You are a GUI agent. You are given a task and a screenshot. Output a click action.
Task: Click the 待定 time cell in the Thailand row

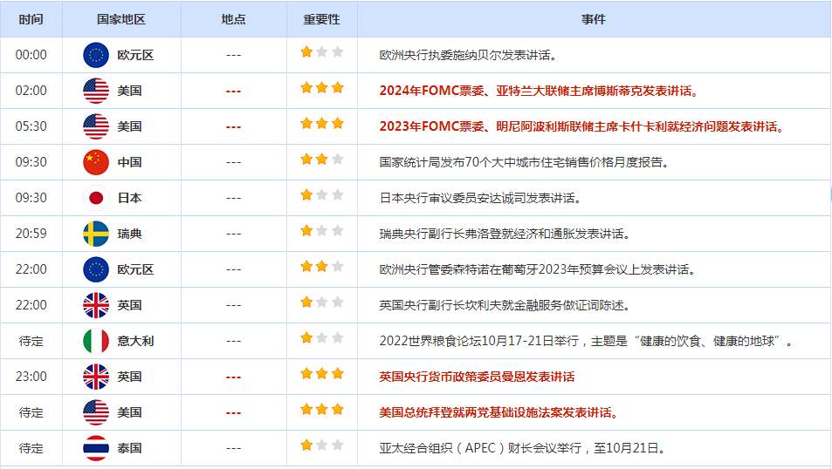31,448
